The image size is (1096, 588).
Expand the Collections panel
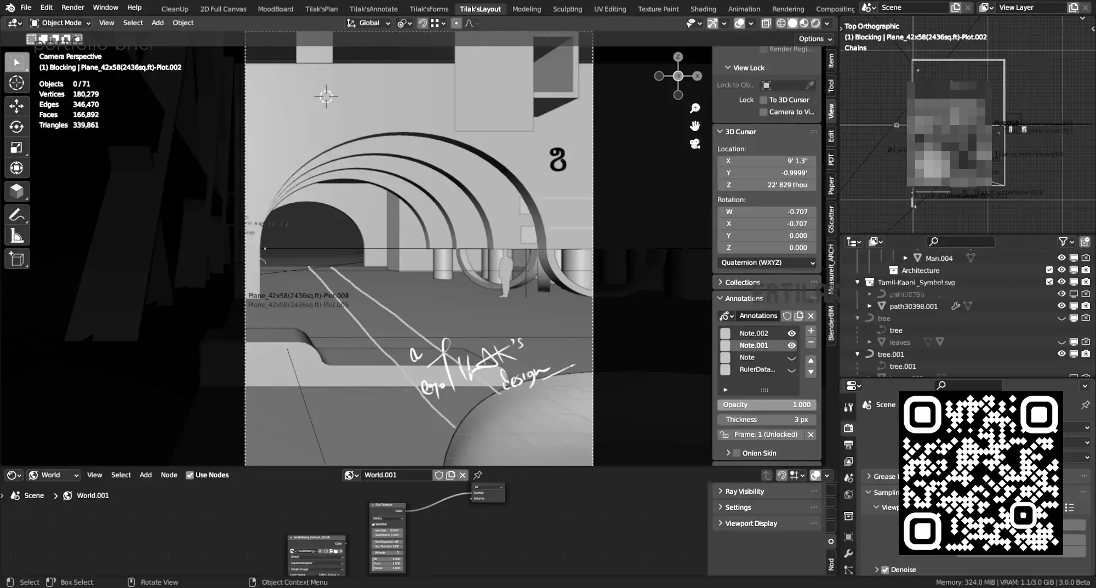[743, 282]
